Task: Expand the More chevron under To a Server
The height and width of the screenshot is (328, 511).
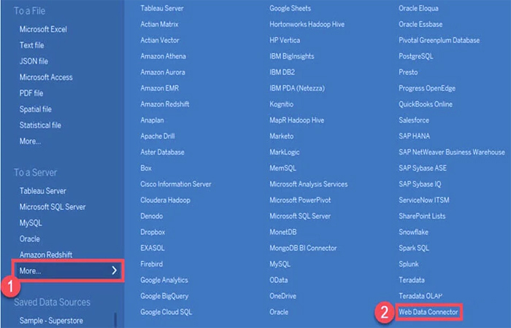Action: [114, 270]
